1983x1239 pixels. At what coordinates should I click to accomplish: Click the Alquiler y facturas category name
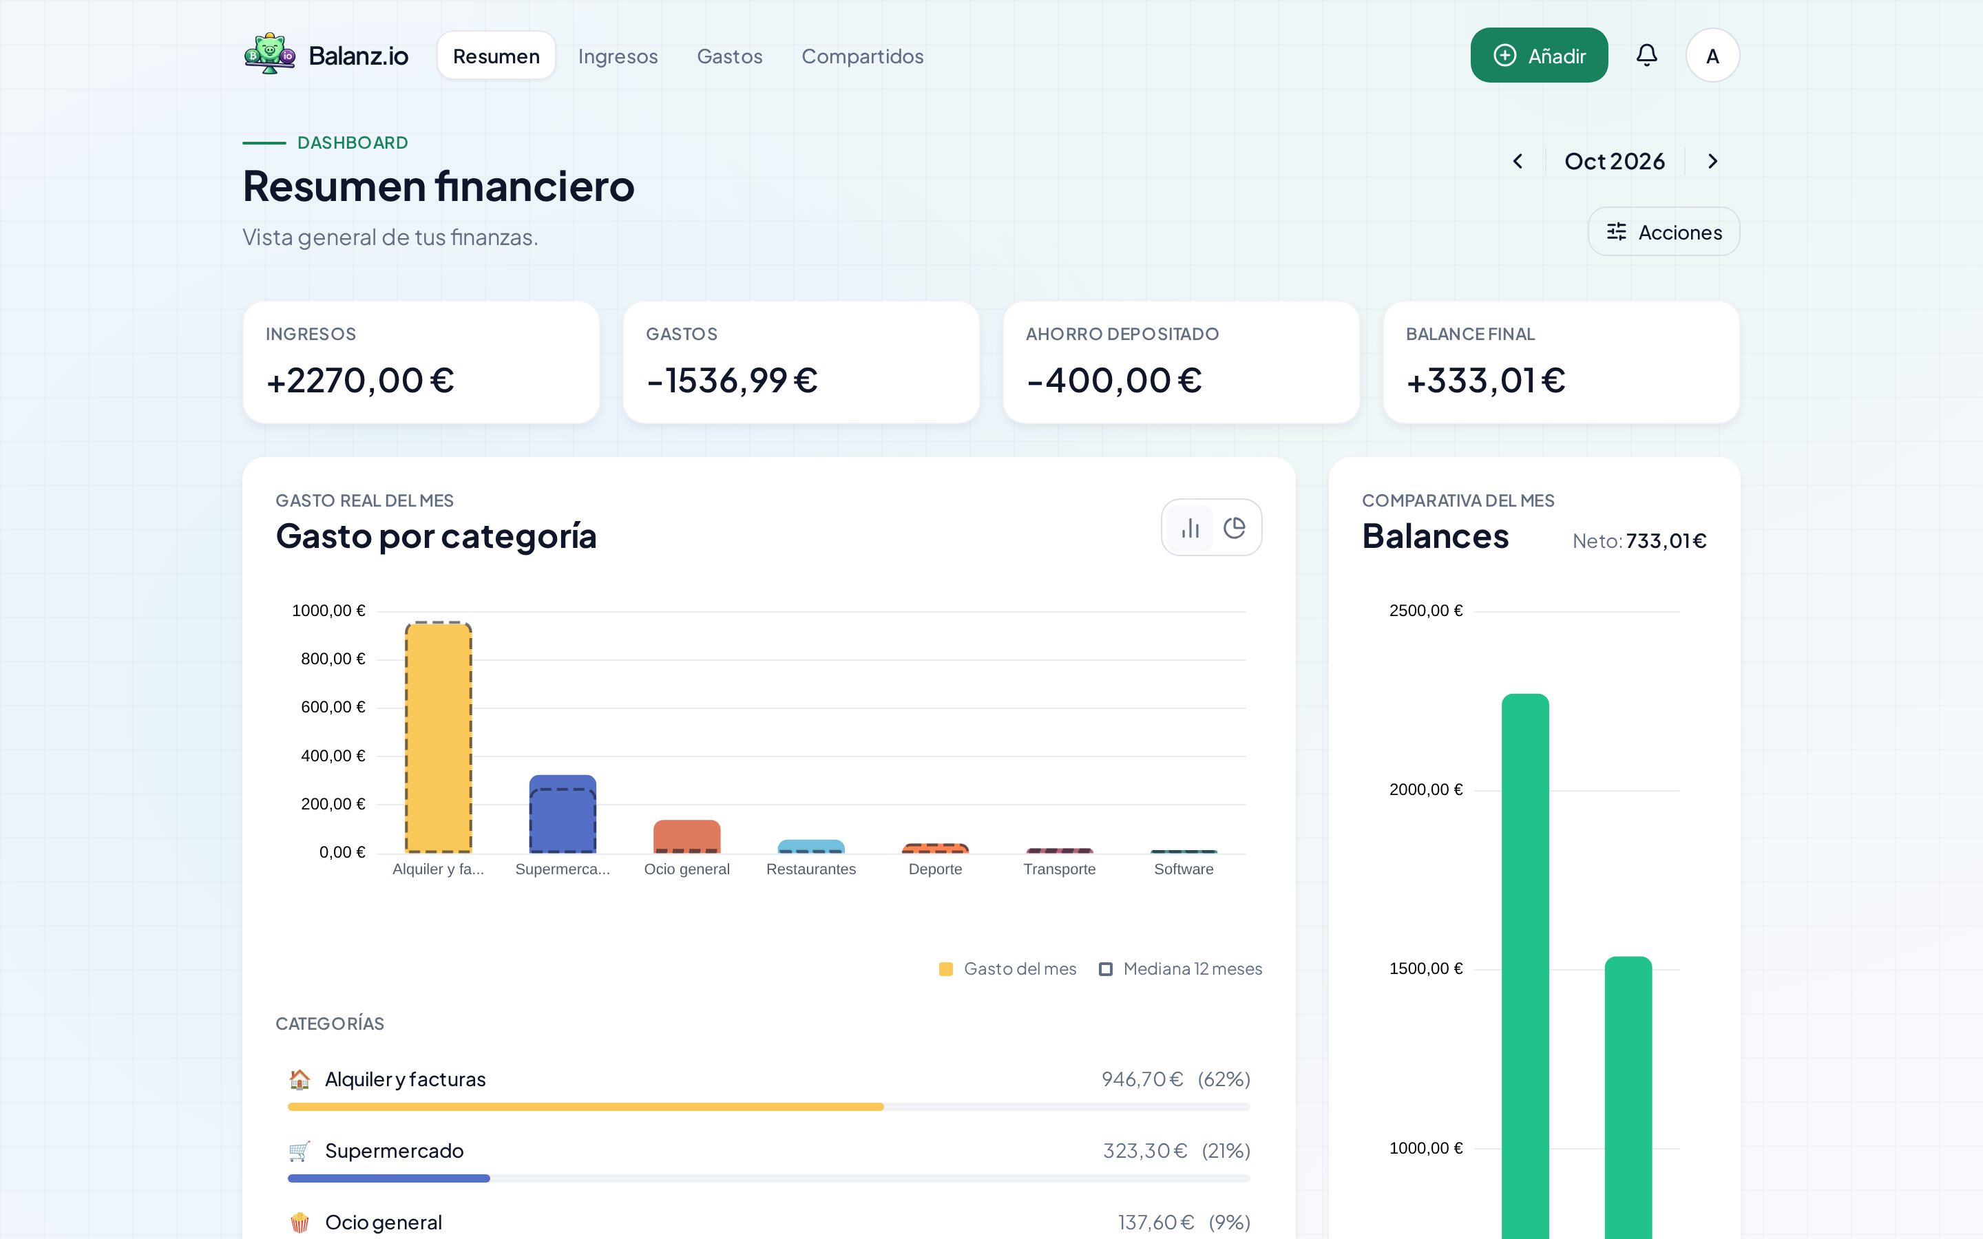point(405,1079)
